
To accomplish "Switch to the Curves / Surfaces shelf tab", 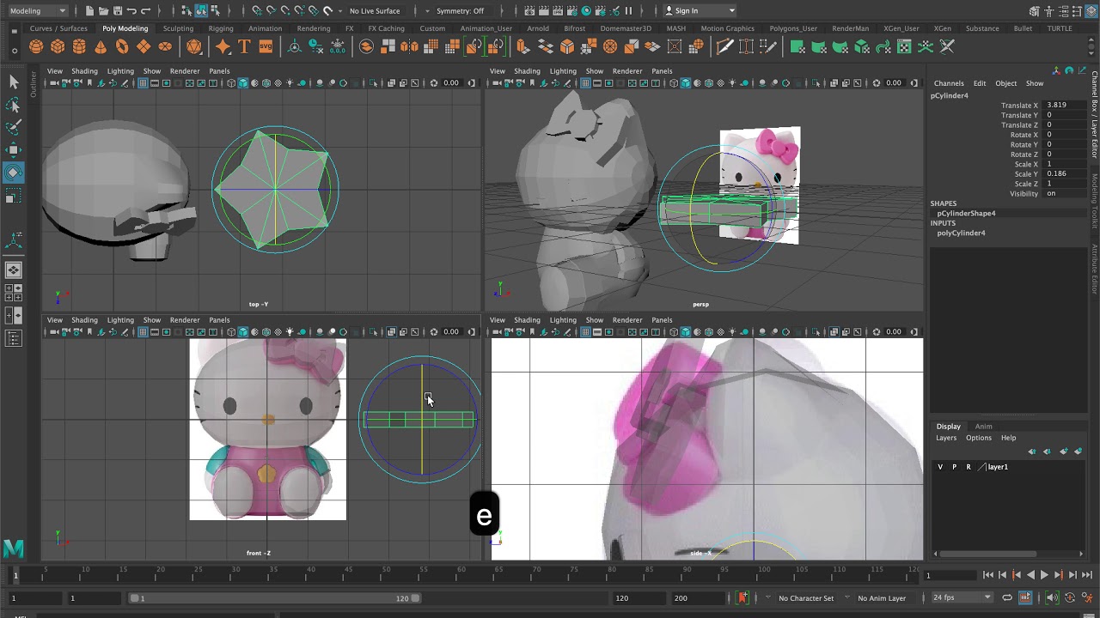I will coord(58,28).
